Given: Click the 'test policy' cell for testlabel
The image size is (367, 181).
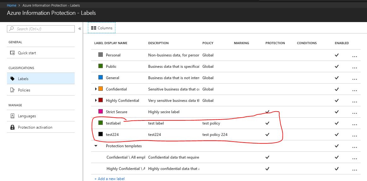Looking at the screenshot, I should coord(211,123).
